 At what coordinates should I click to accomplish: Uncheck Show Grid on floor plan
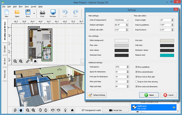pos(136,77)
